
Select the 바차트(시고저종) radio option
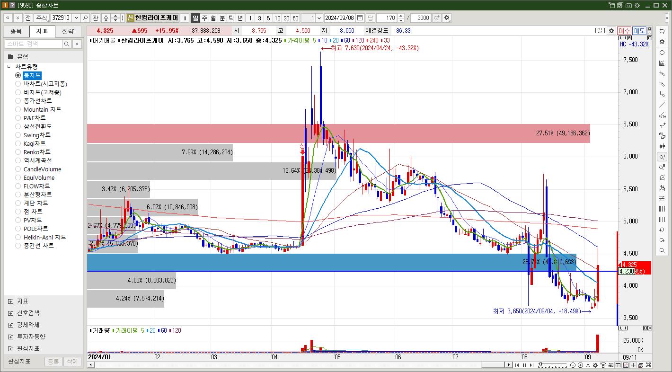pyautogui.click(x=18, y=84)
